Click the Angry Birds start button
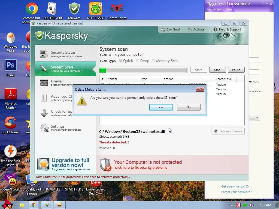Viewport: 279px width, 209px height. (7, 204)
